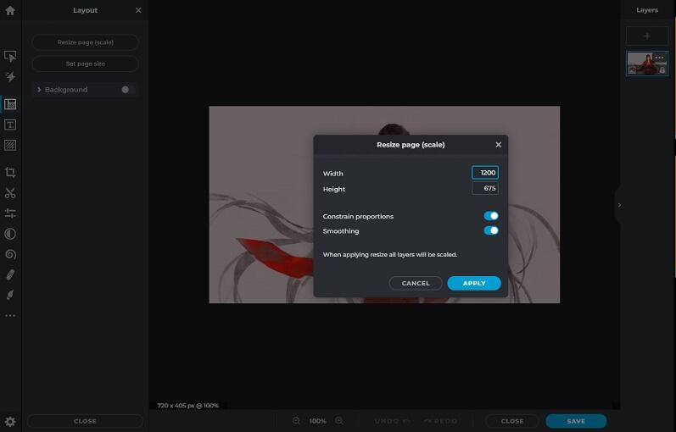
Task: Enable the Background toggle in Layout
Action: [x=126, y=90]
